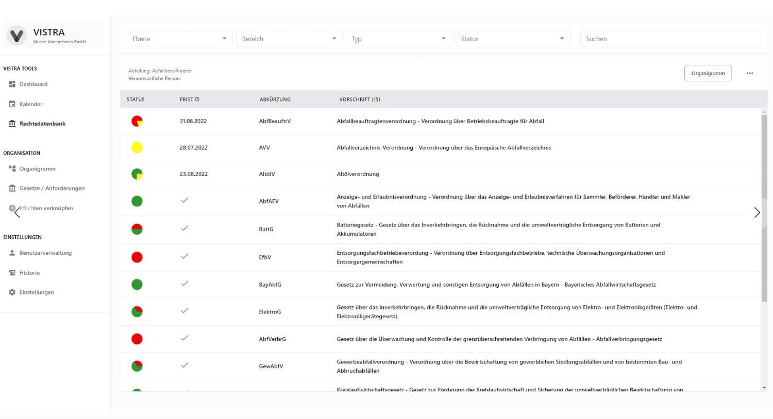The image size is (773, 419).
Task: Click the date 28.07.2022
Action: (194, 148)
